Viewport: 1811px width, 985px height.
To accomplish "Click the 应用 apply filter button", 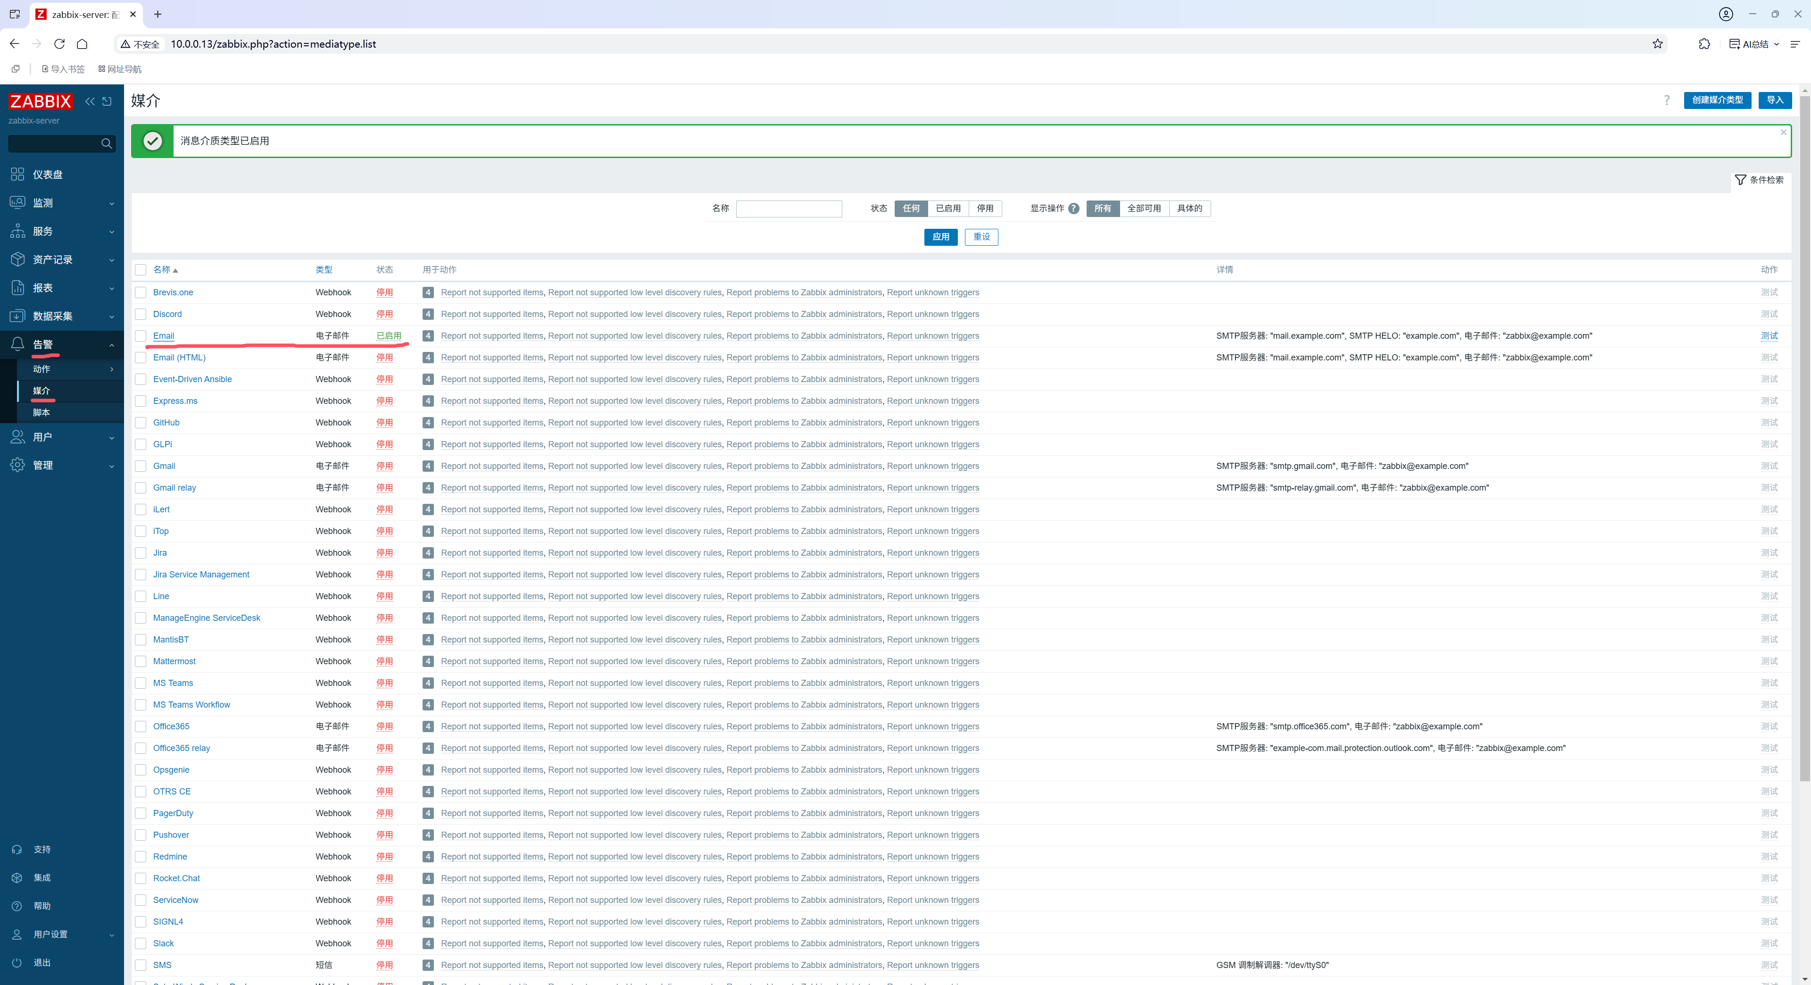I will (941, 237).
